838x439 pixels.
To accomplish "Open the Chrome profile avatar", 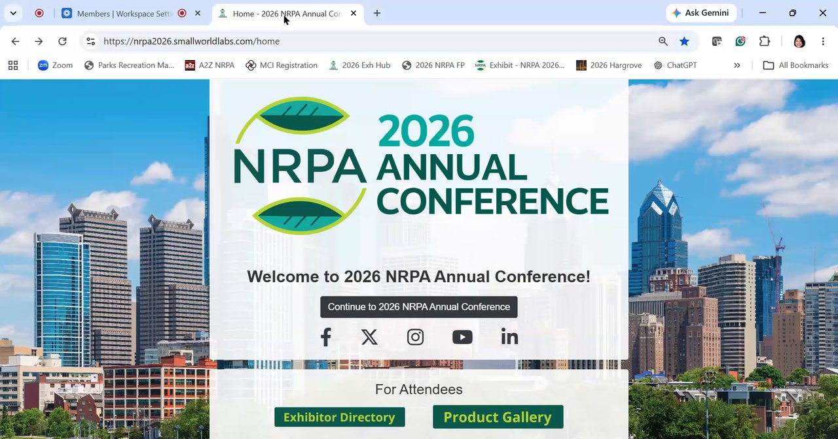I will tap(799, 41).
